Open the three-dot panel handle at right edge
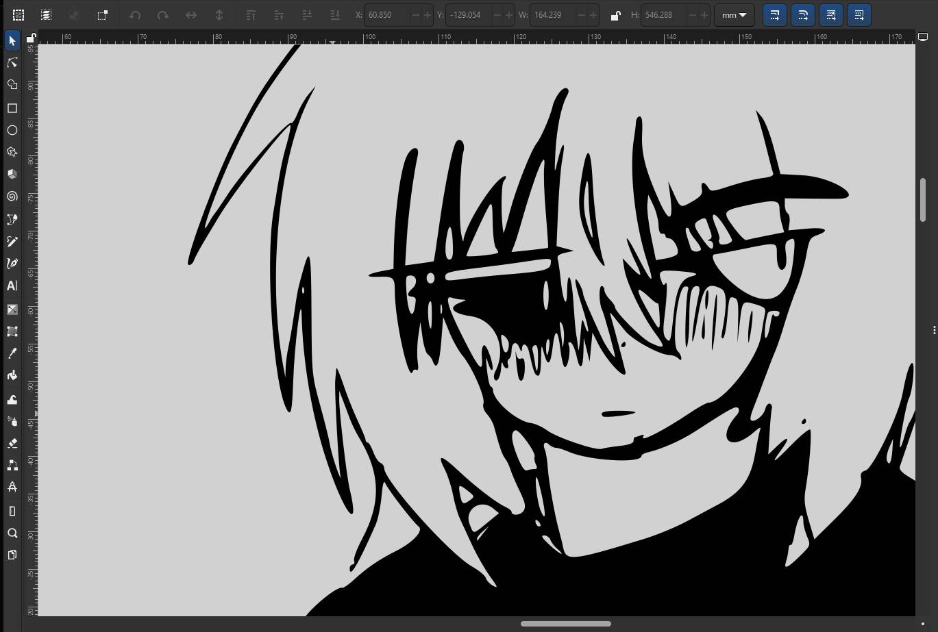 tap(934, 330)
